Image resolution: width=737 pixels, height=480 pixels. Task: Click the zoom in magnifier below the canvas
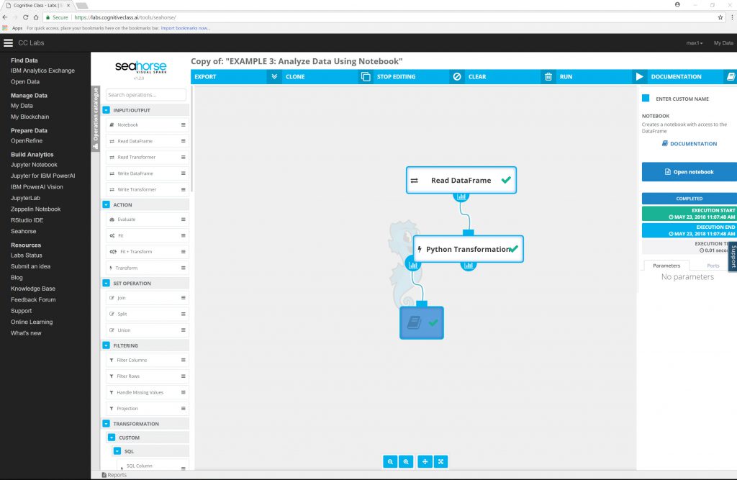click(x=407, y=461)
